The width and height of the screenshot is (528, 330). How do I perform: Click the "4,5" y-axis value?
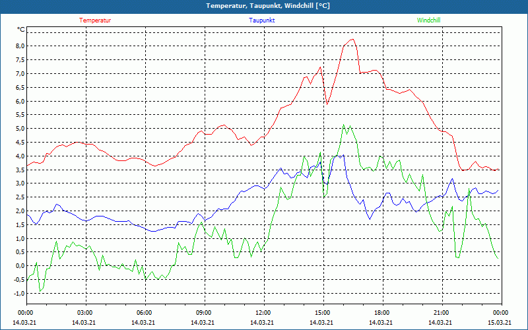pyautogui.click(x=21, y=143)
